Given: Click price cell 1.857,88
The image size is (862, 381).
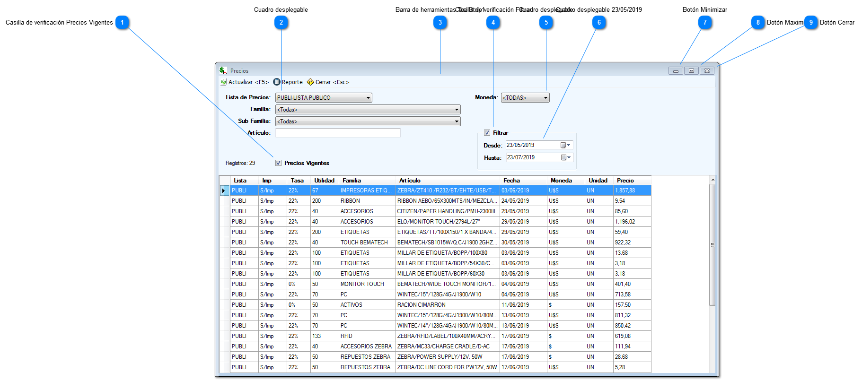Looking at the screenshot, I should tap(632, 190).
